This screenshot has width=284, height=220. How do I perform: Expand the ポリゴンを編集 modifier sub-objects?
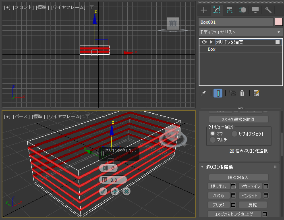211,42
